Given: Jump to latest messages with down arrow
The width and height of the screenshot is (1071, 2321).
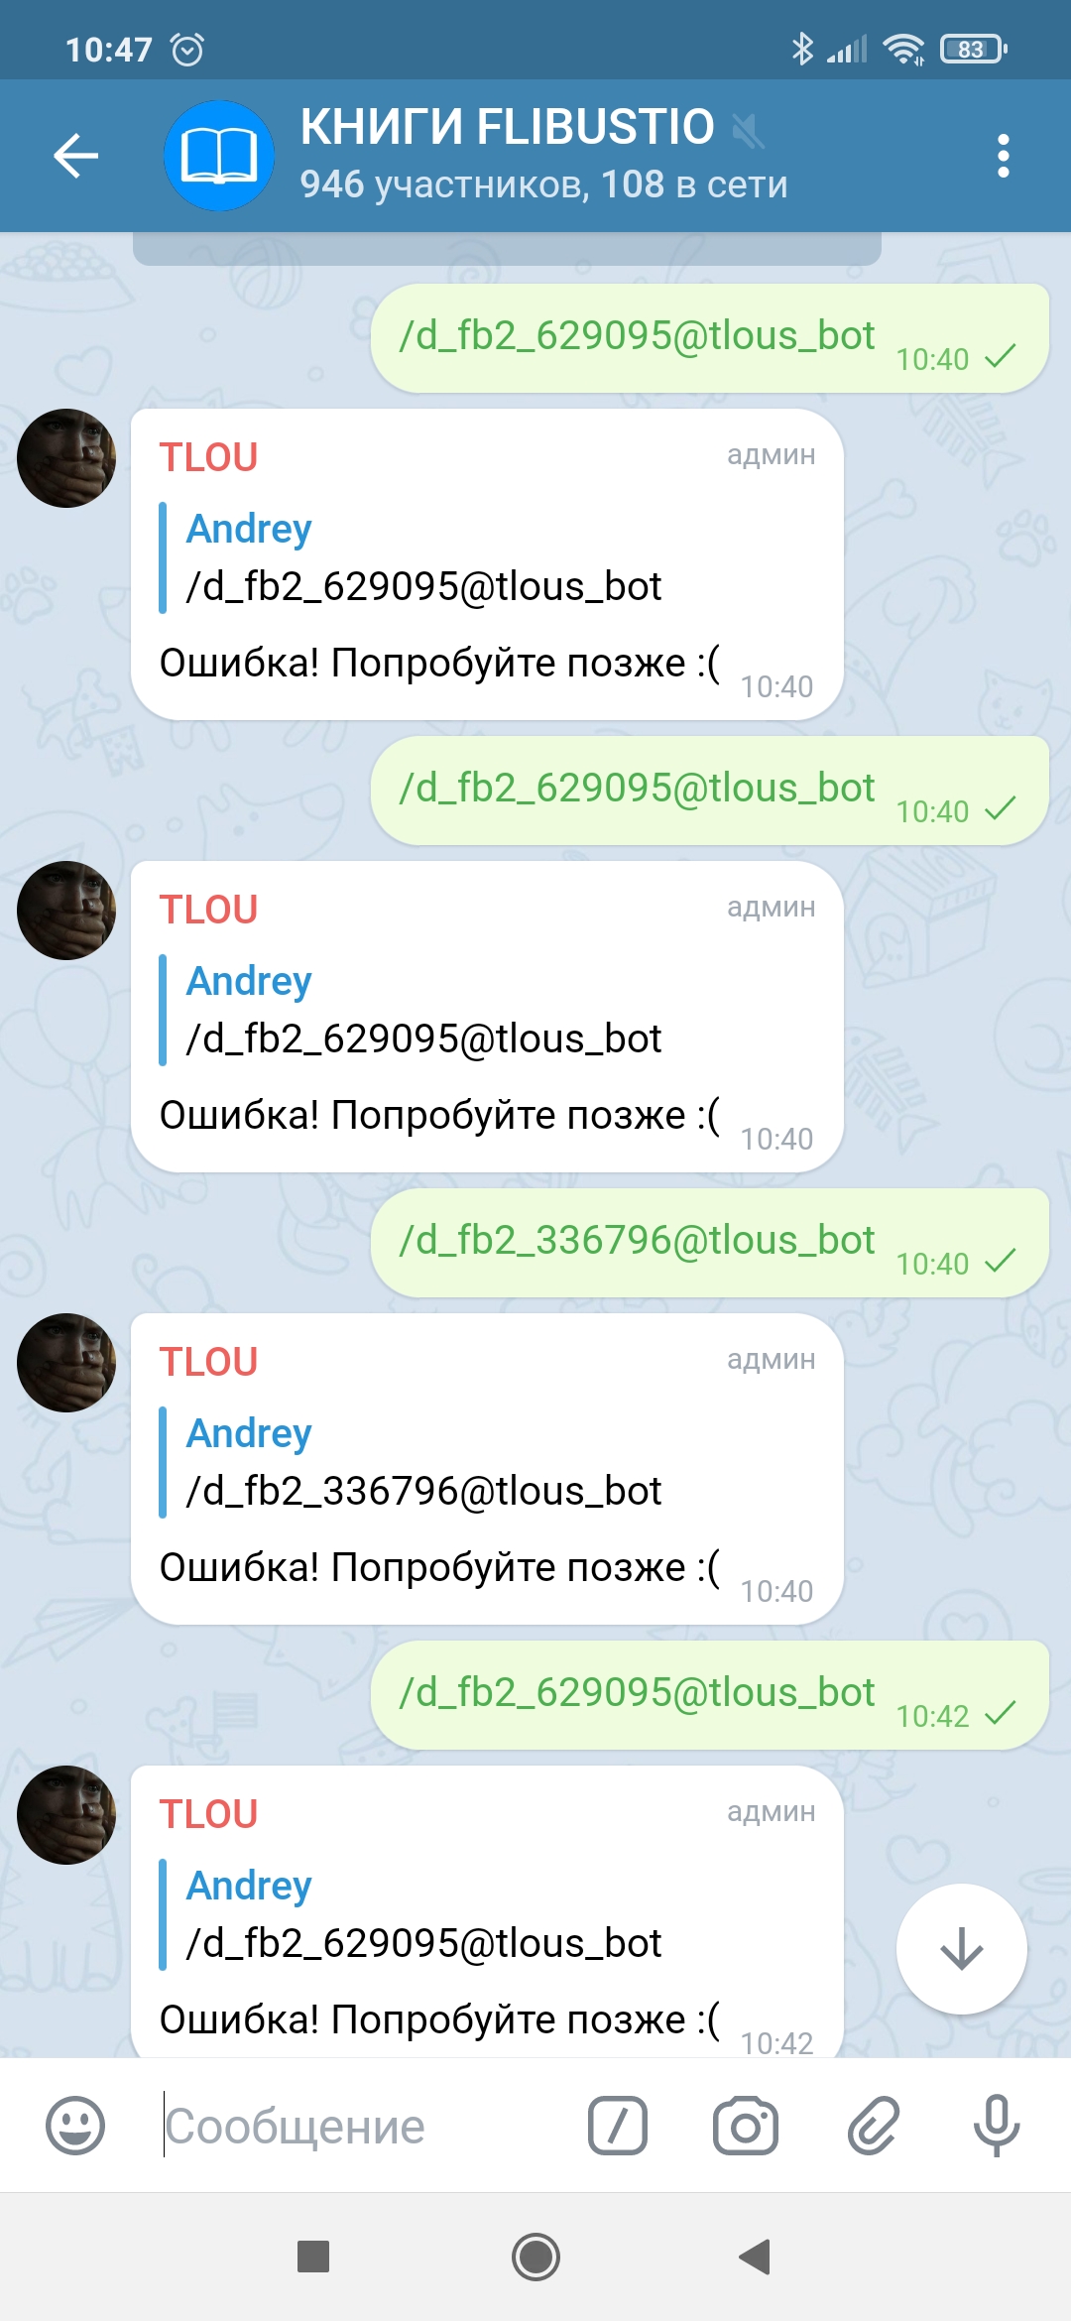Looking at the screenshot, I should (x=961, y=1949).
